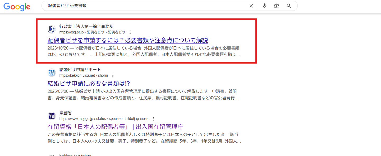Click the 行政書士法人第一綜合事務所 site name

[x=86, y=26]
